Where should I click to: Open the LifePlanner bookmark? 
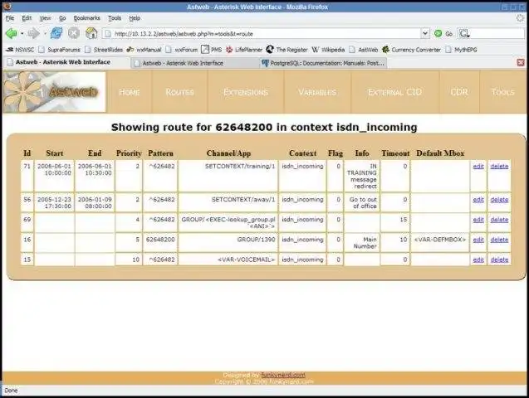[244, 50]
